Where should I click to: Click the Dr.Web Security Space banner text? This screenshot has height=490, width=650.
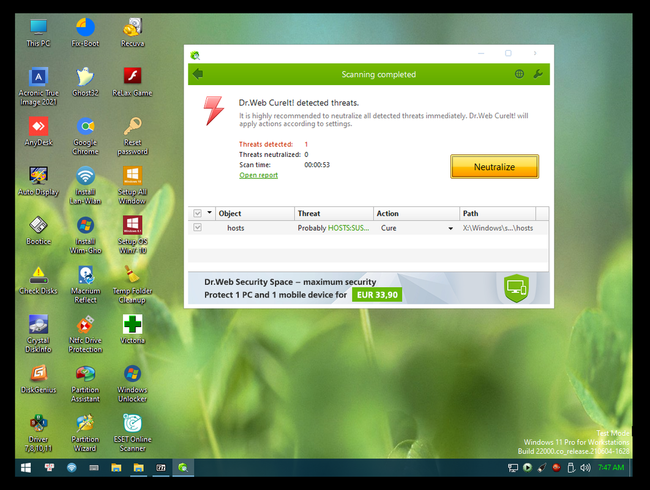(290, 282)
